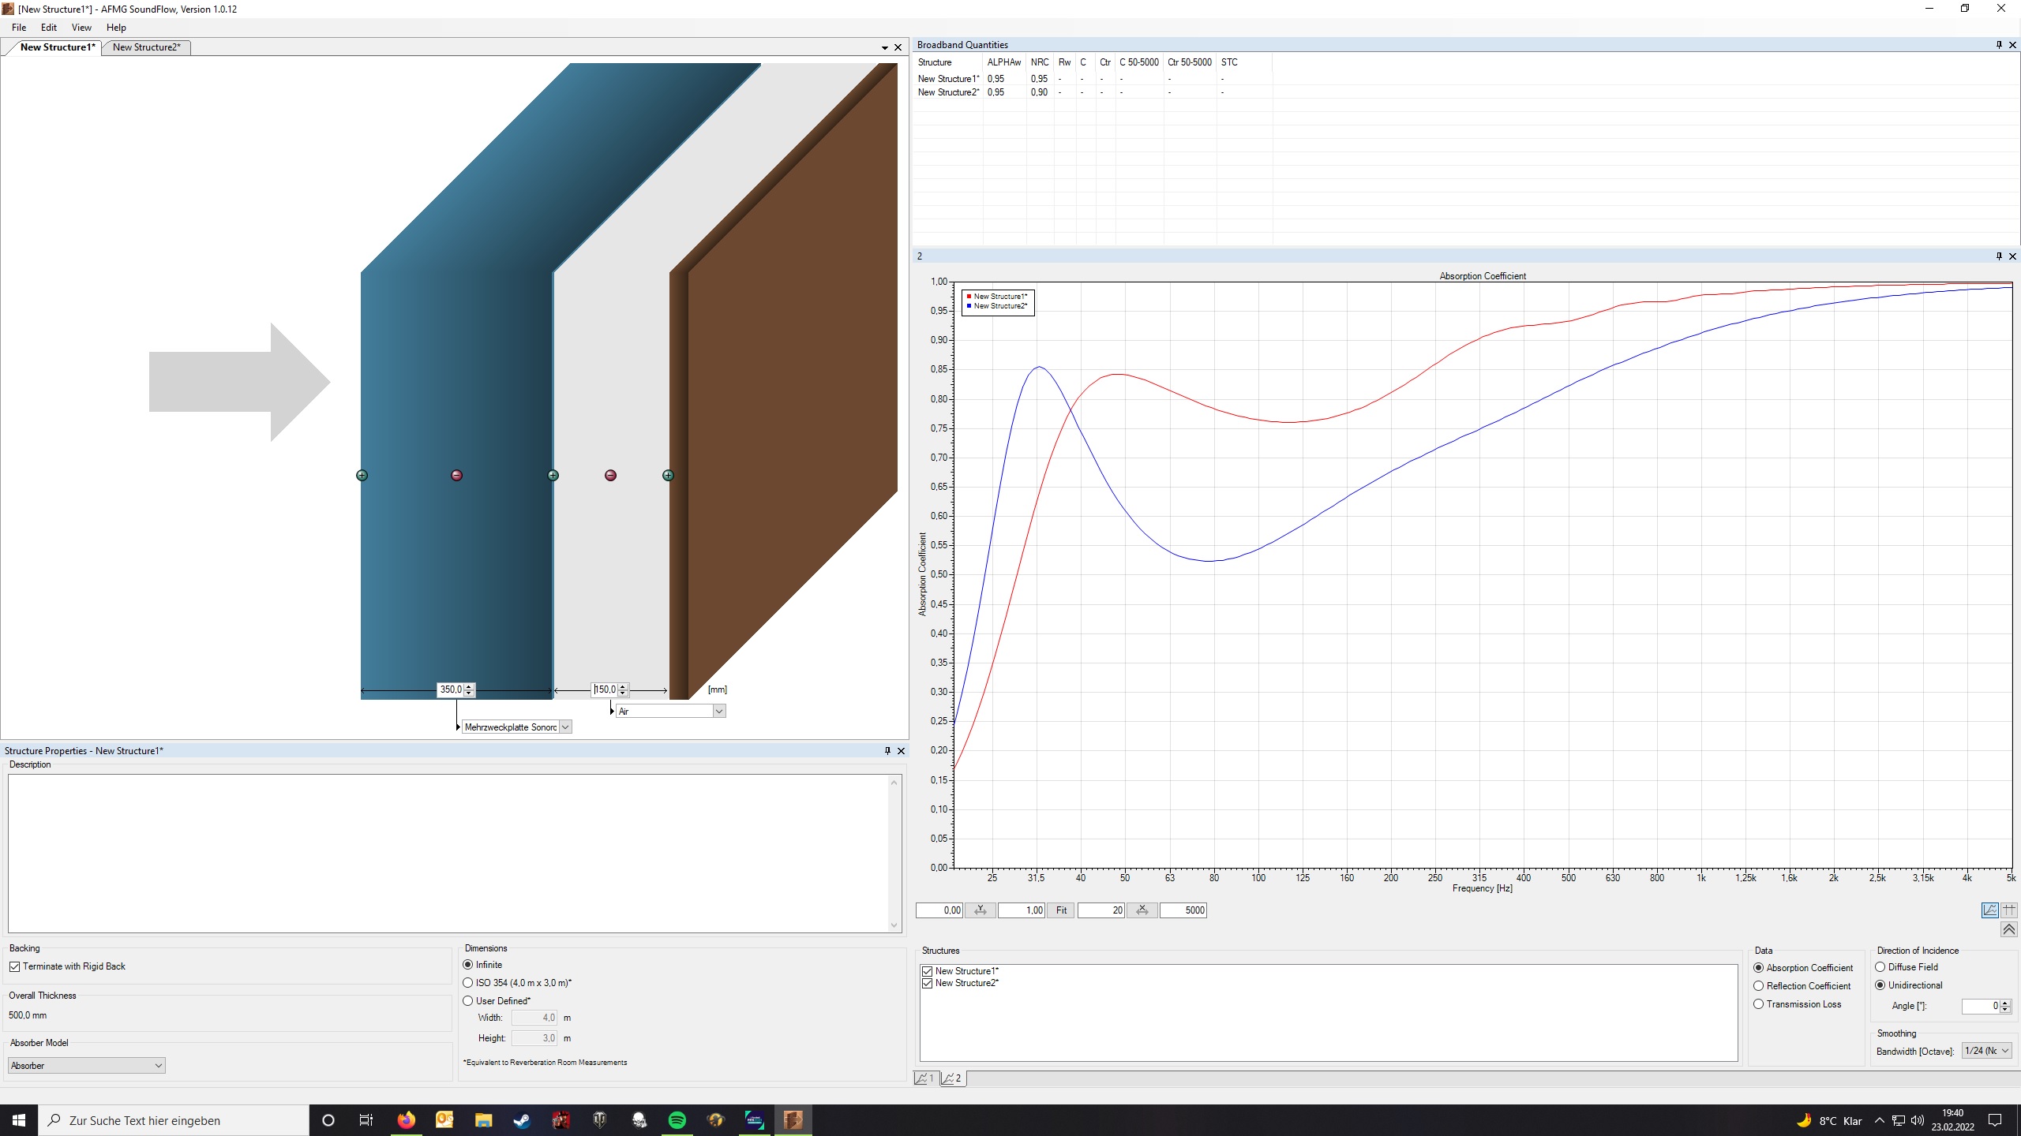Open the Air material dropdown
Image resolution: width=2021 pixels, height=1136 pixels.
click(x=718, y=712)
